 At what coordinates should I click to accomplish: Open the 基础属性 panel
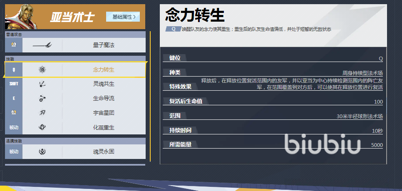tap(123, 17)
